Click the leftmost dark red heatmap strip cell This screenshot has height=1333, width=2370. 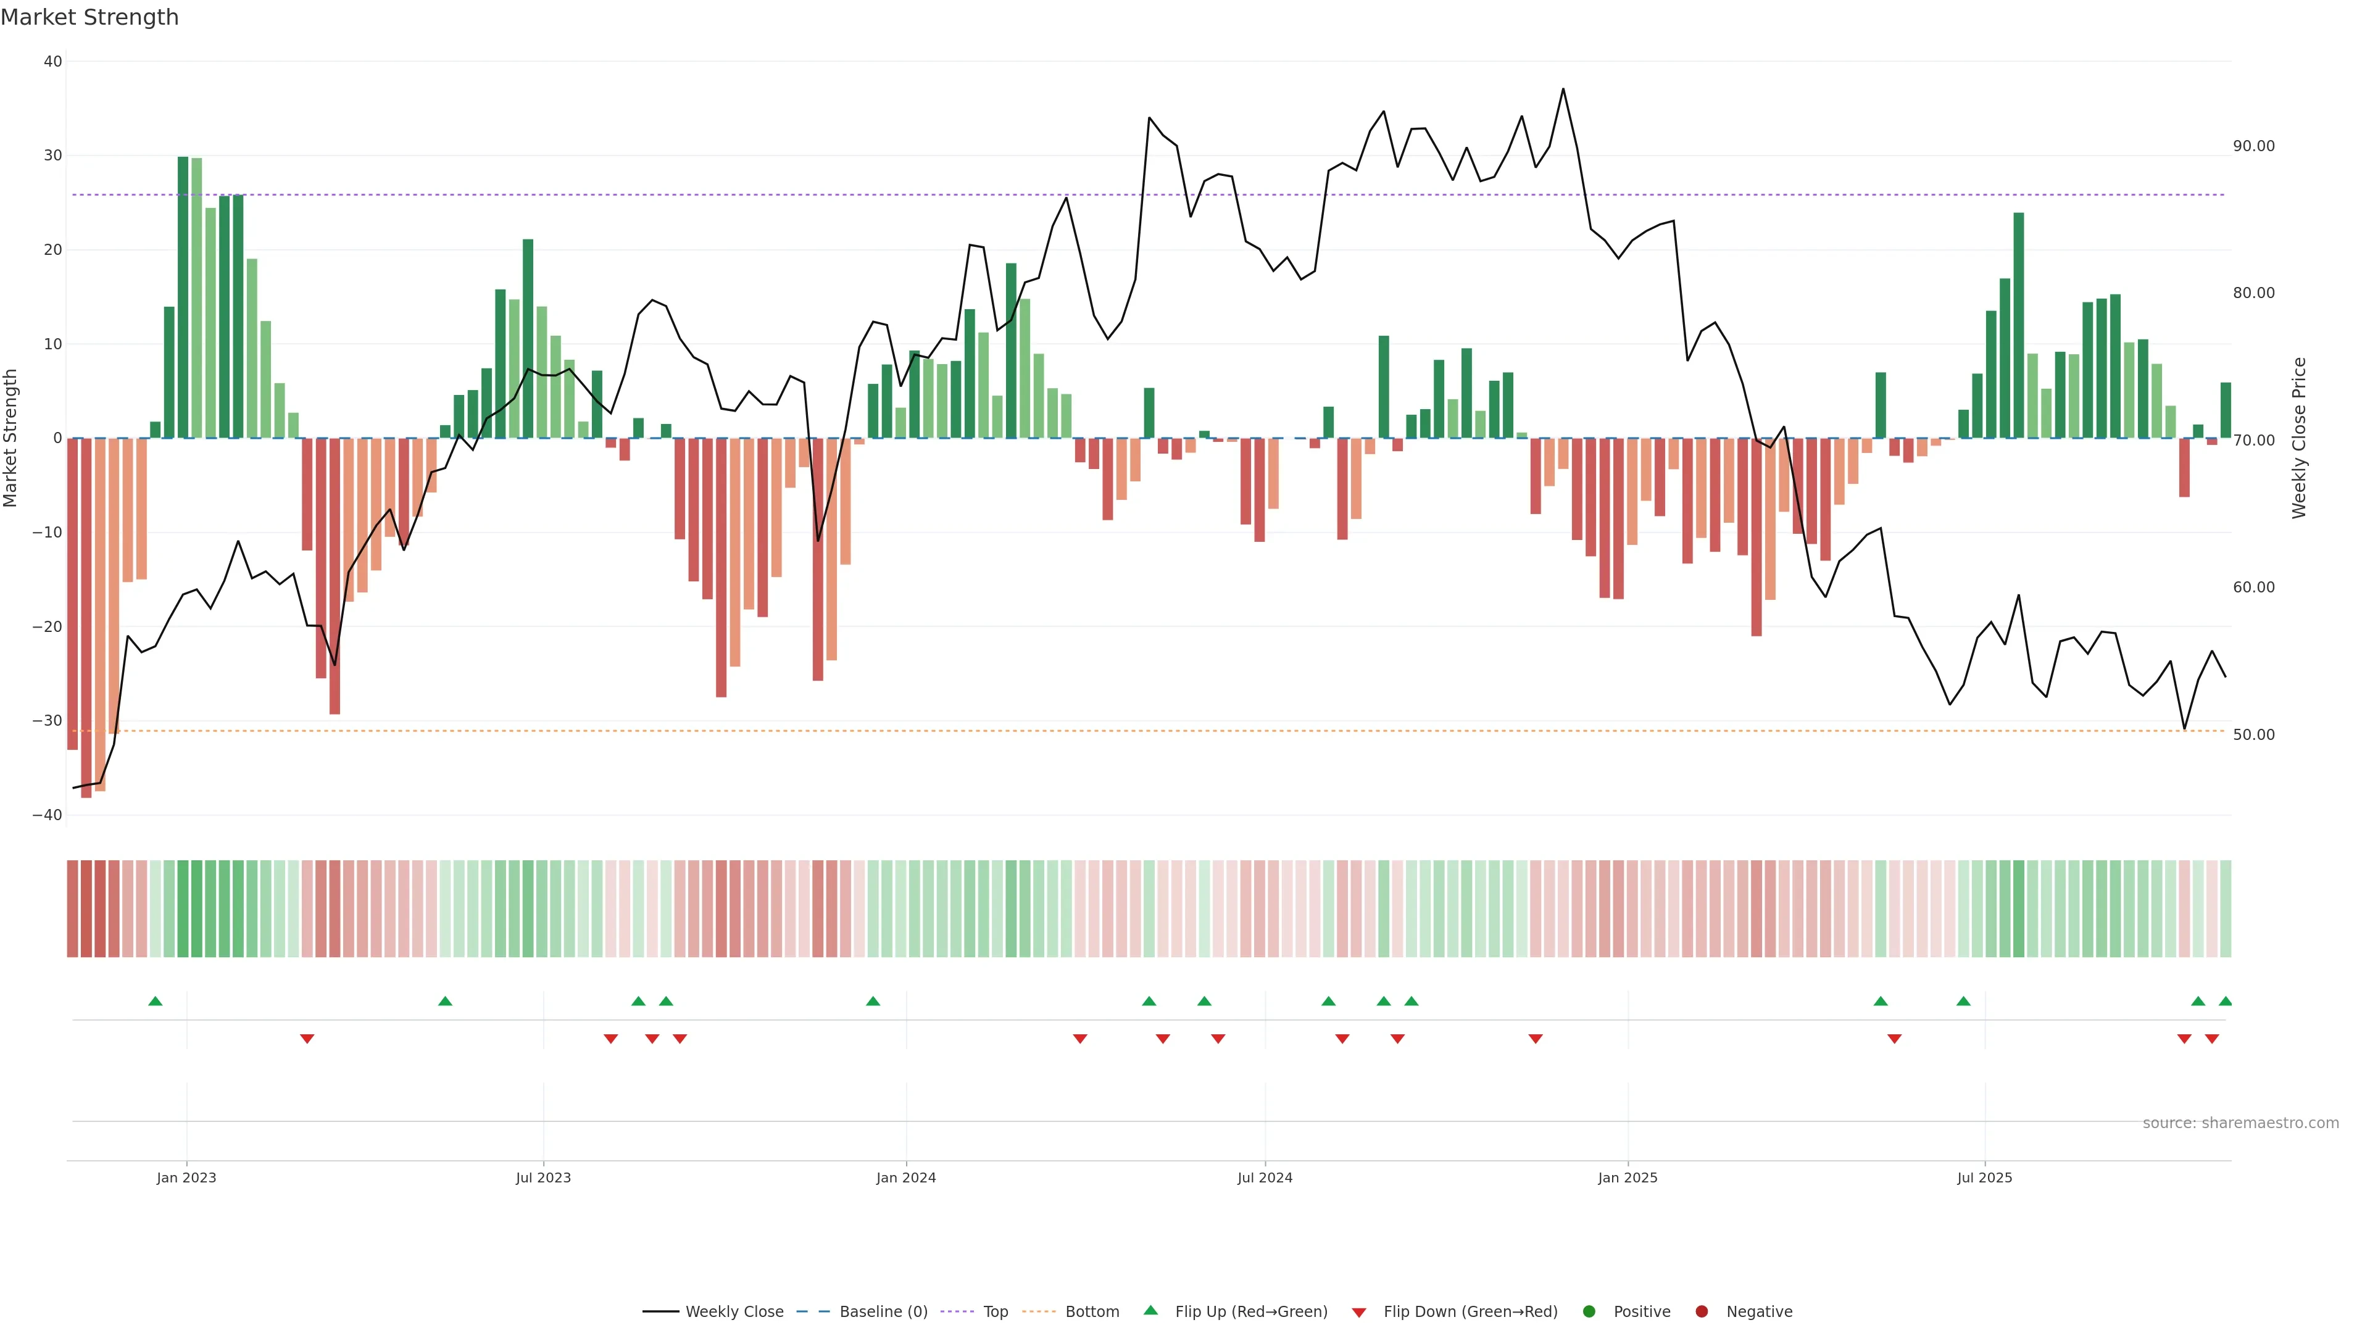point(73,909)
